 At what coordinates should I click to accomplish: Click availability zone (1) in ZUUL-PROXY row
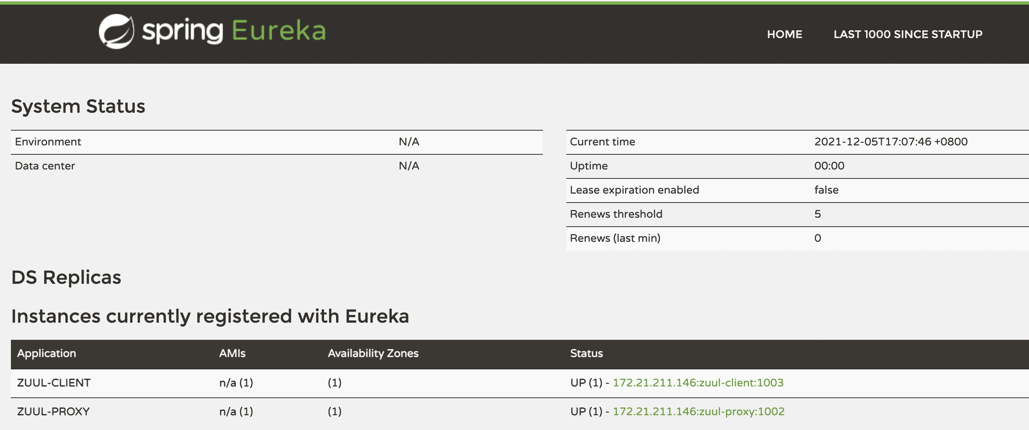coord(334,412)
